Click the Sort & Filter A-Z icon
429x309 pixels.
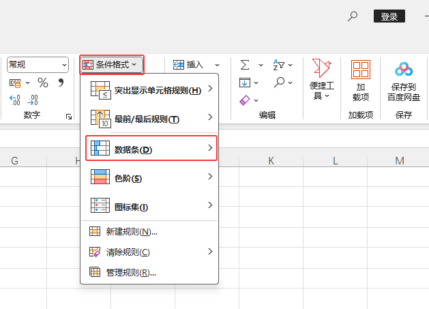pyautogui.click(x=278, y=65)
